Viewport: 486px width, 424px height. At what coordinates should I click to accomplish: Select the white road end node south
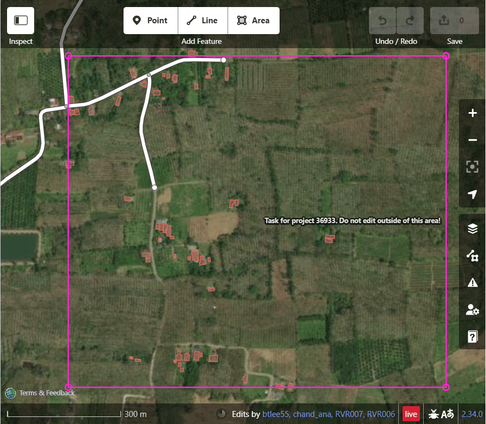pos(154,187)
